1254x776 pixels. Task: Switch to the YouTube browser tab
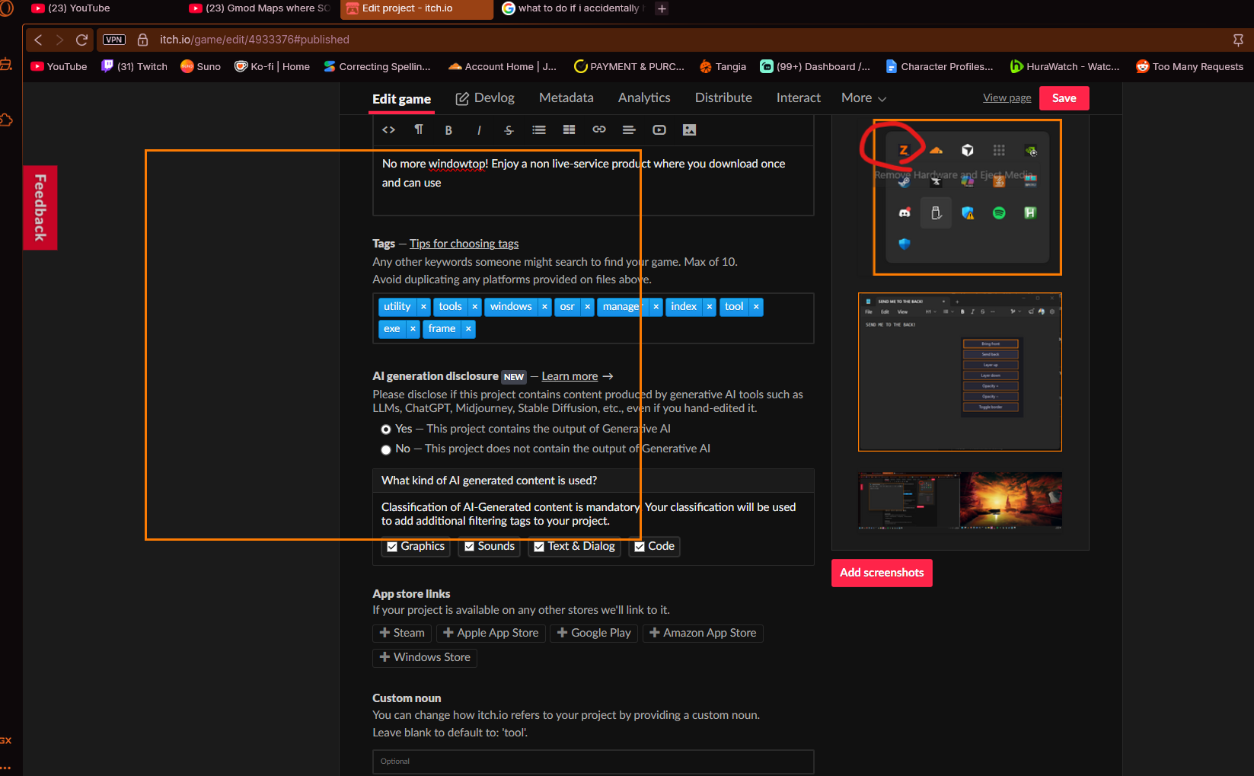click(x=71, y=8)
